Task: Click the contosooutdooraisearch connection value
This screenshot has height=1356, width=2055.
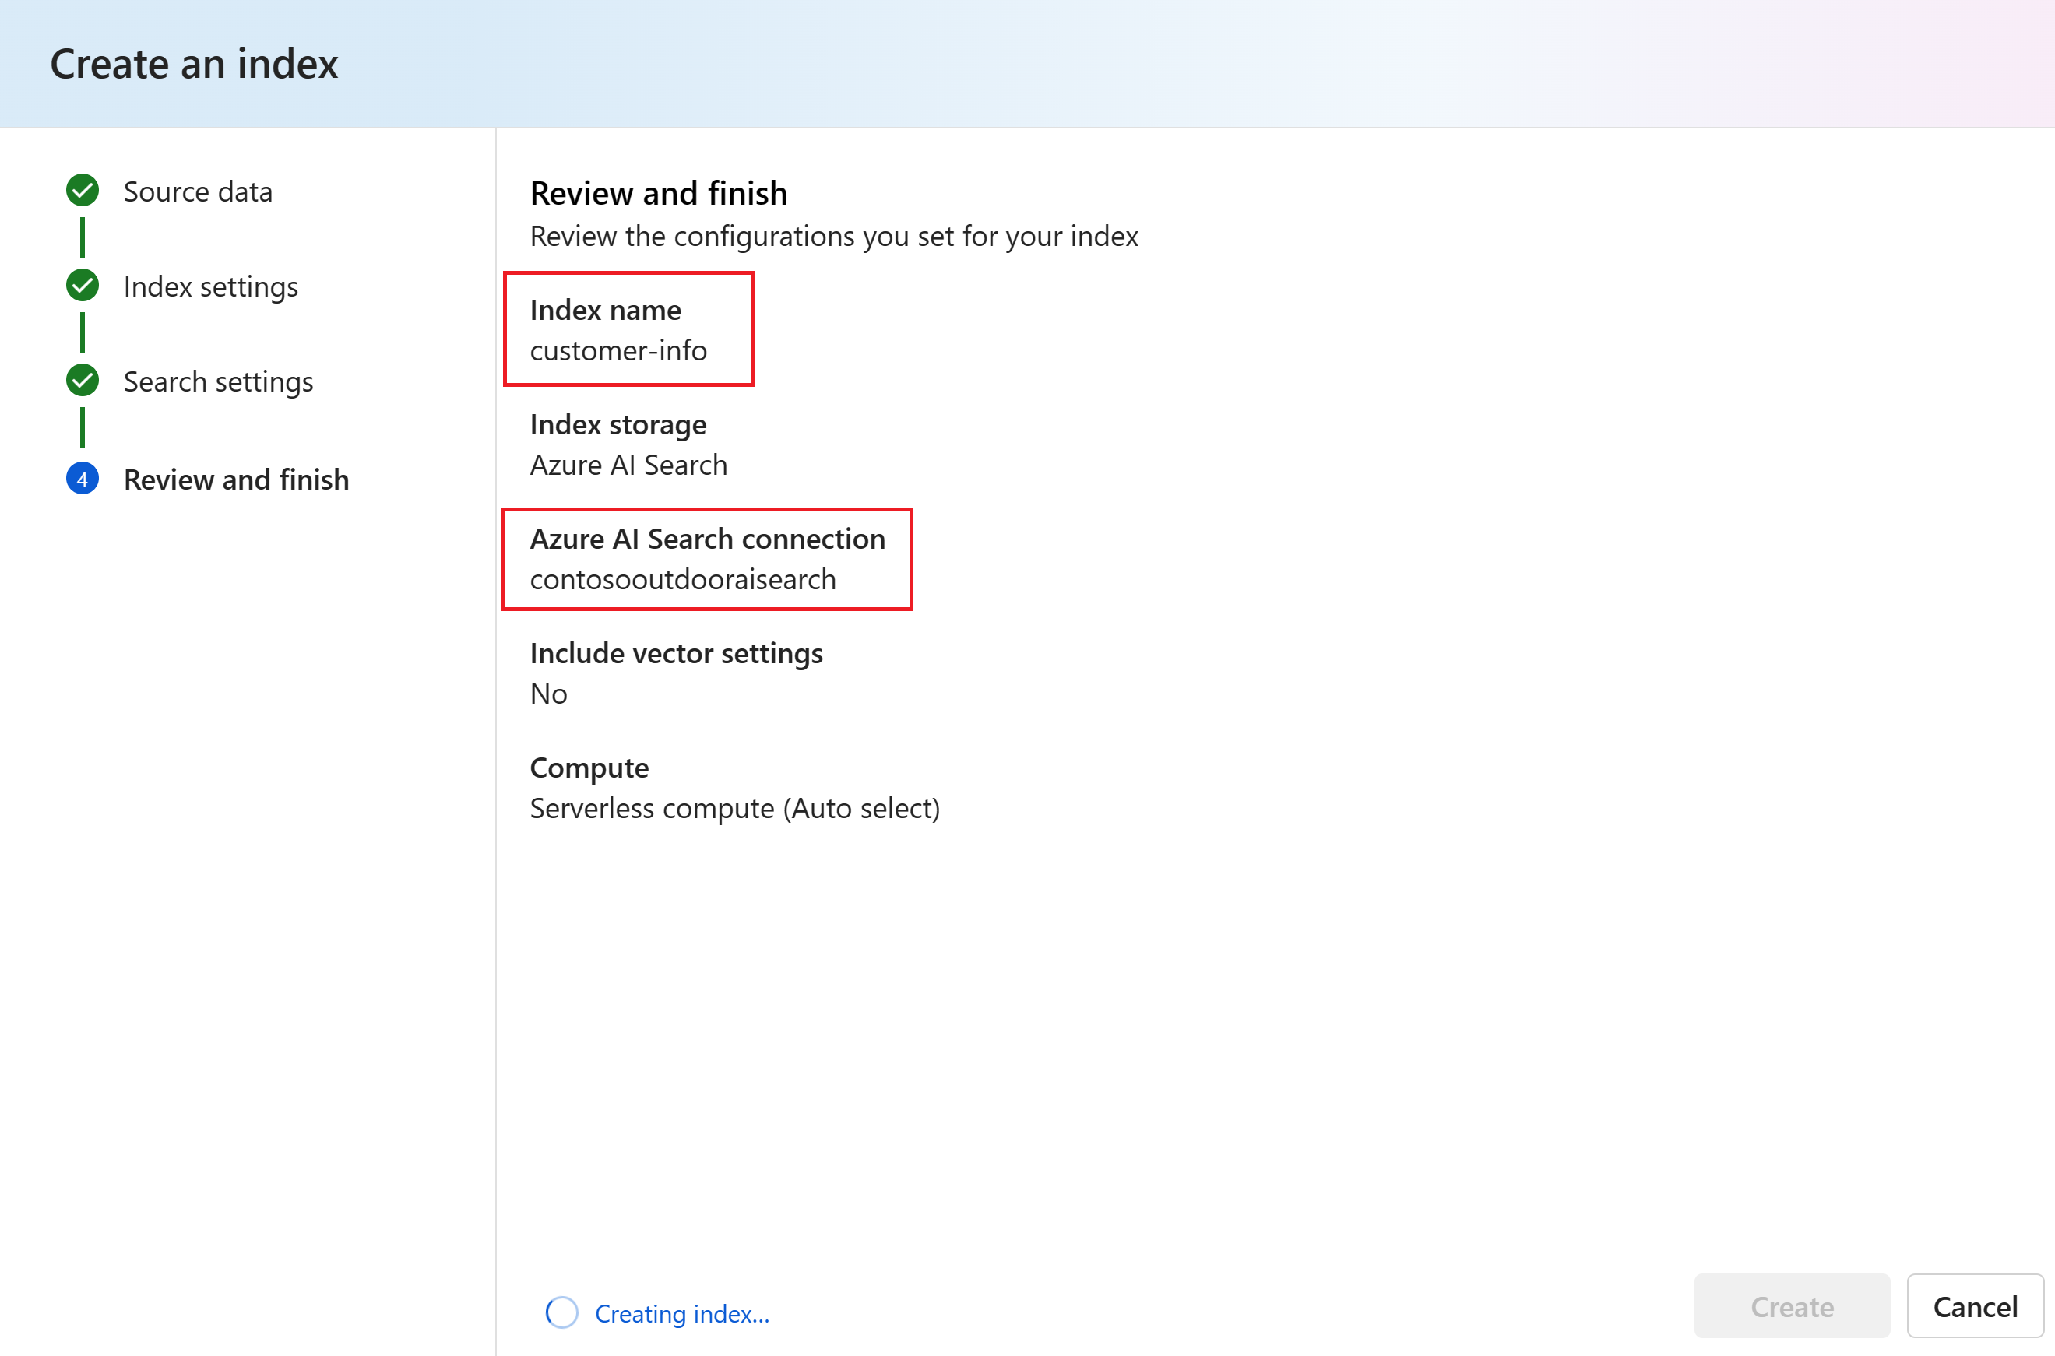Action: tap(683, 579)
